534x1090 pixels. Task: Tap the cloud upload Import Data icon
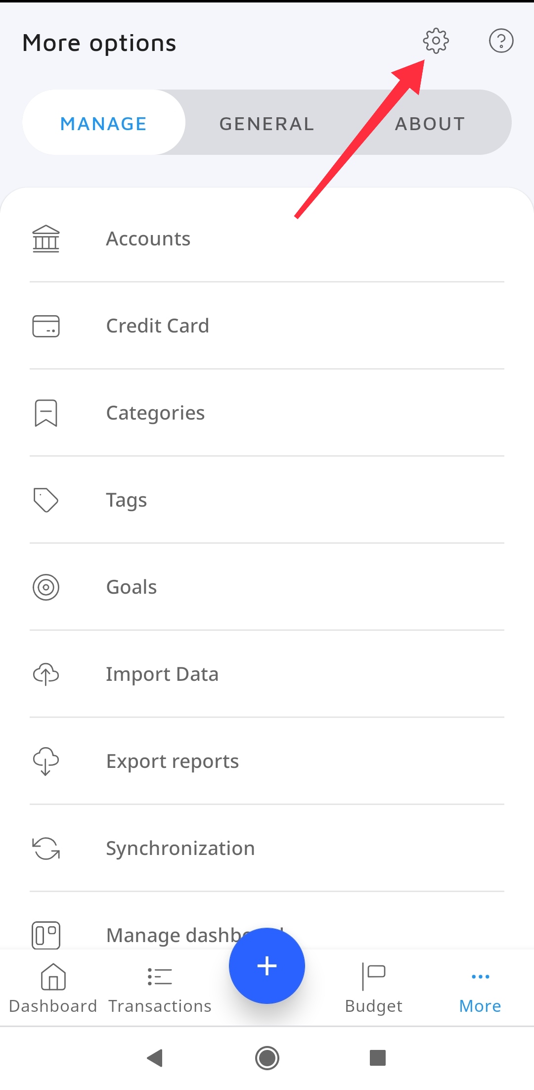pos(46,674)
